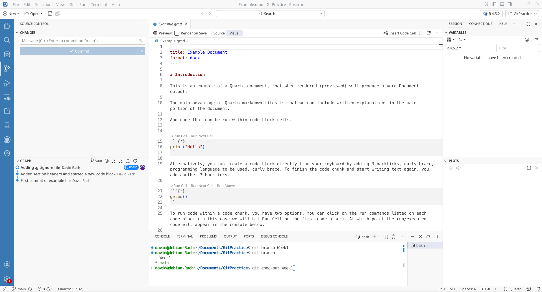This screenshot has height=292, width=542.
Task: Open the Terminal menu
Action: point(99,5)
